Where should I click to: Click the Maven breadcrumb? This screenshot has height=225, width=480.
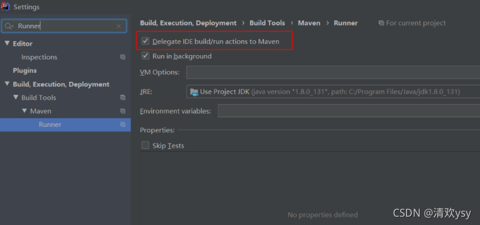309,23
